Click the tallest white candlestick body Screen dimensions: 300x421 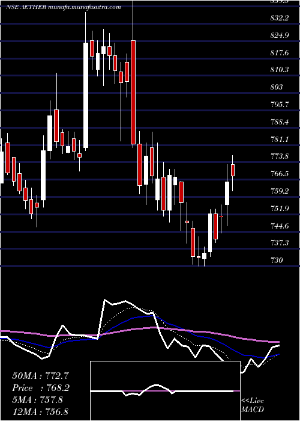click(86, 95)
